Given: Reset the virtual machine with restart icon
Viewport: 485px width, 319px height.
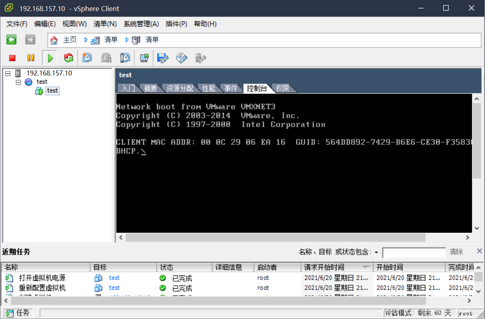Looking at the screenshot, I should 68,58.
